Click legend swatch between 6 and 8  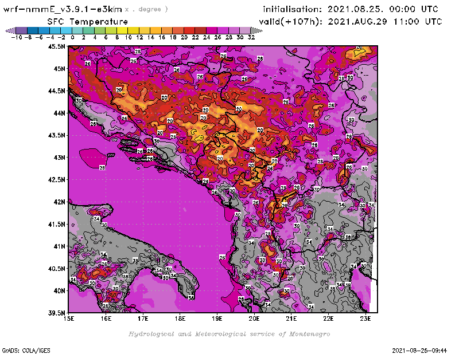111,30
